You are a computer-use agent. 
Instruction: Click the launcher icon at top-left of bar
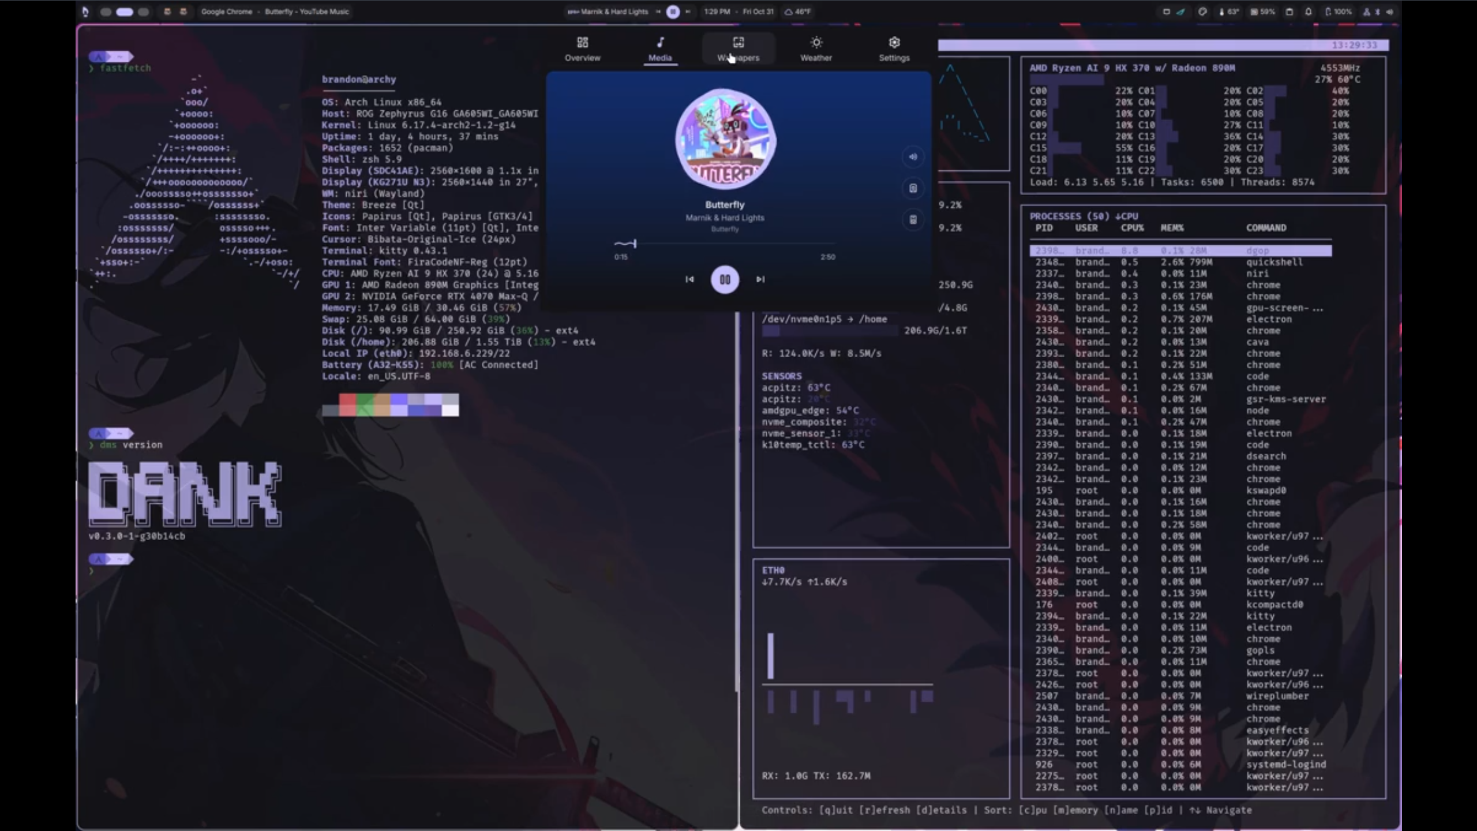click(x=85, y=12)
